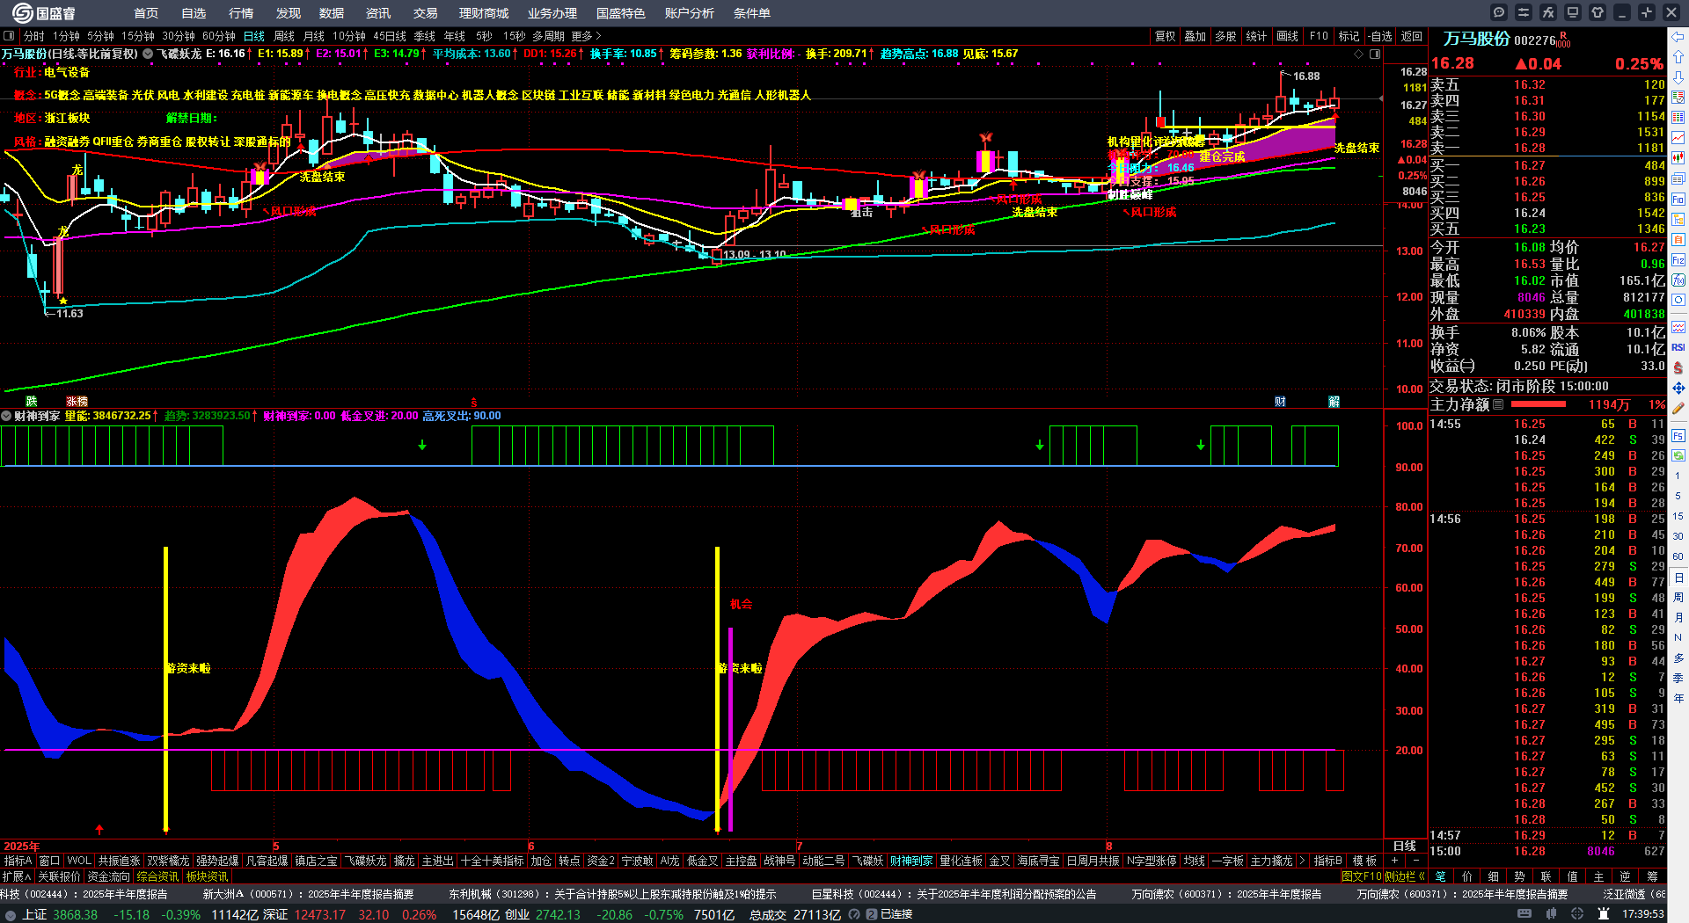Click the back arrow in right sidebar

1678,37
